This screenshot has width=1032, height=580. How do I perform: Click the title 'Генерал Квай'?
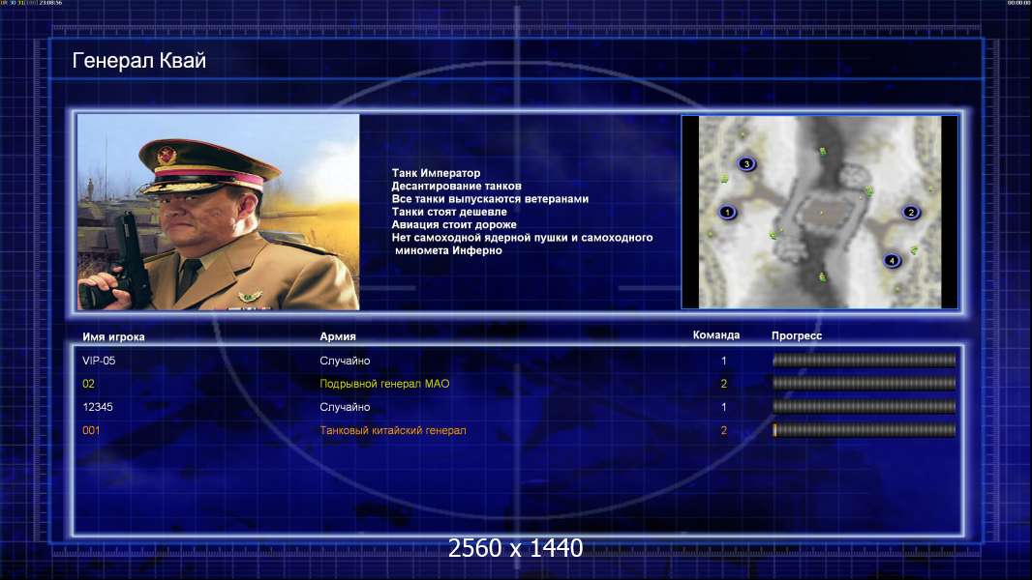coord(138,61)
